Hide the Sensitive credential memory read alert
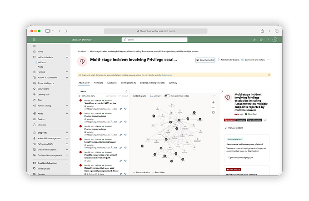 click(x=125, y=147)
